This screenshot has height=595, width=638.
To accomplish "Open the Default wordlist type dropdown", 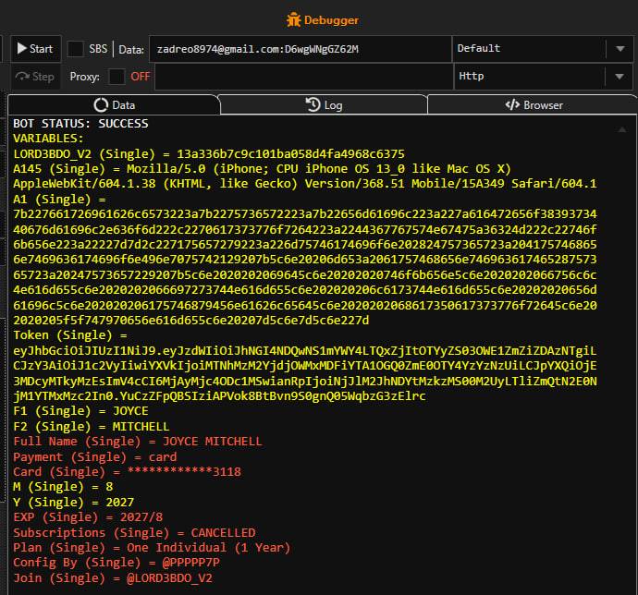I will coord(529,49).
